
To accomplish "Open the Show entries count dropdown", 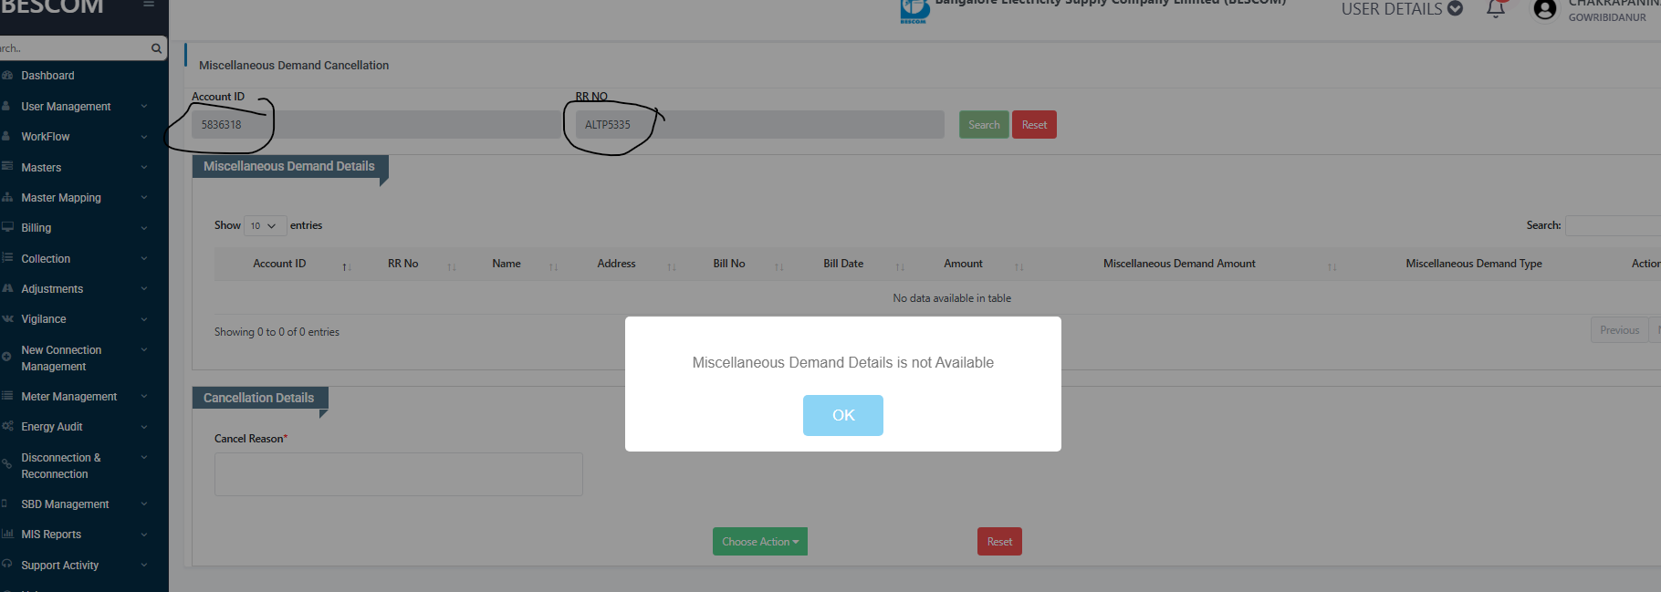I will (265, 225).
